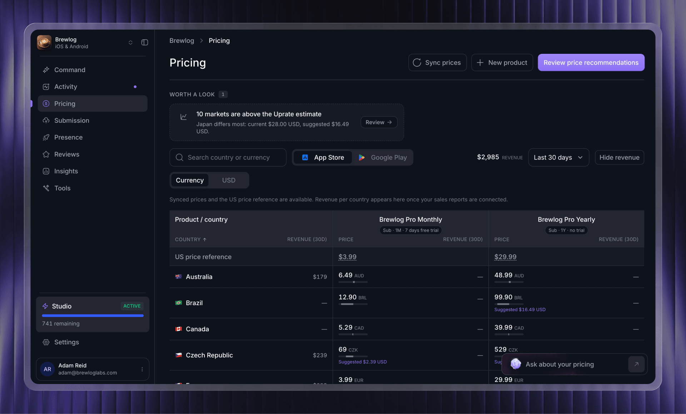This screenshot has height=414, width=686.
Task: Open Review price recommendations
Action: (x=591, y=62)
